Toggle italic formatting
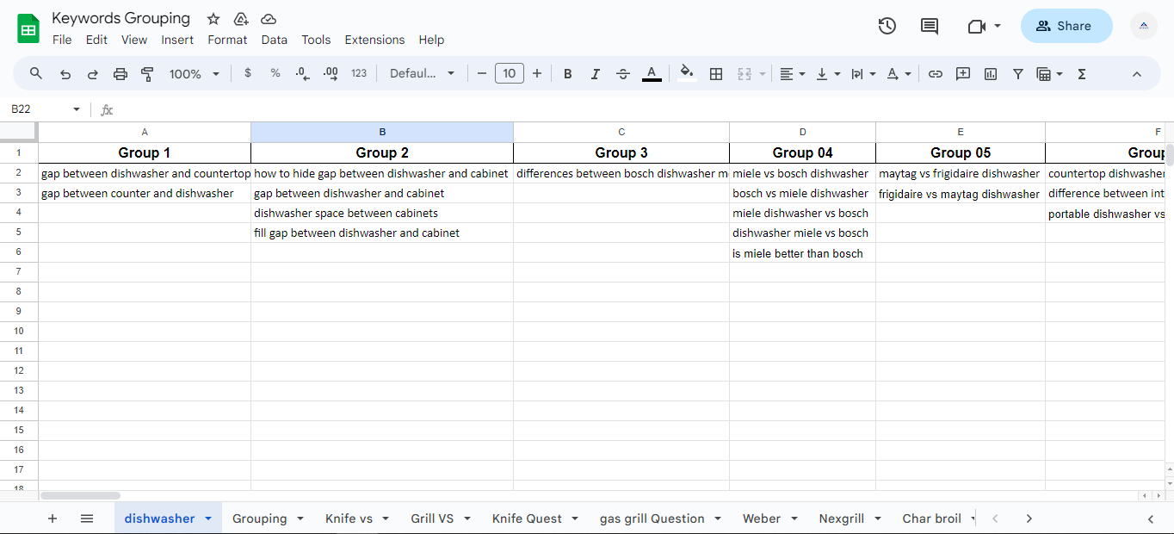The width and height of the screenshot is (1174, 534). click(596, 74)
